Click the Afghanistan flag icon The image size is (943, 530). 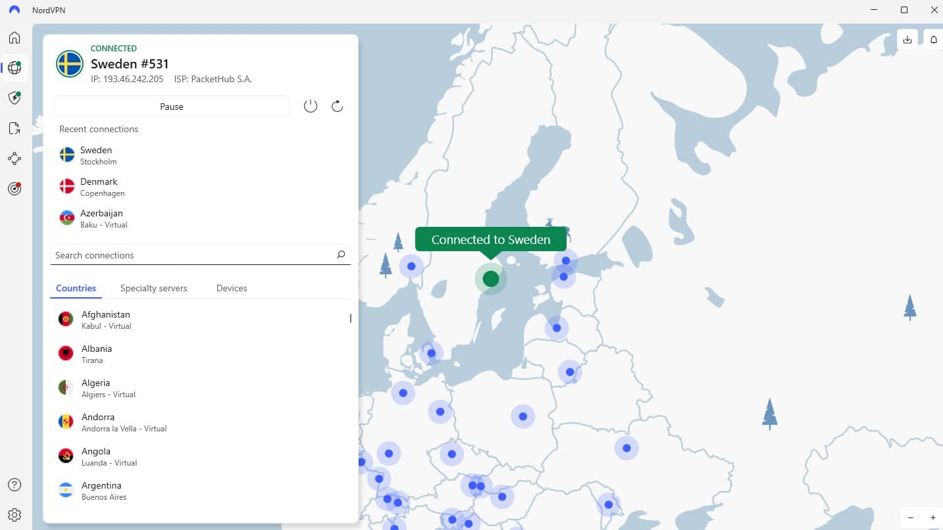(x=66, y=320)
